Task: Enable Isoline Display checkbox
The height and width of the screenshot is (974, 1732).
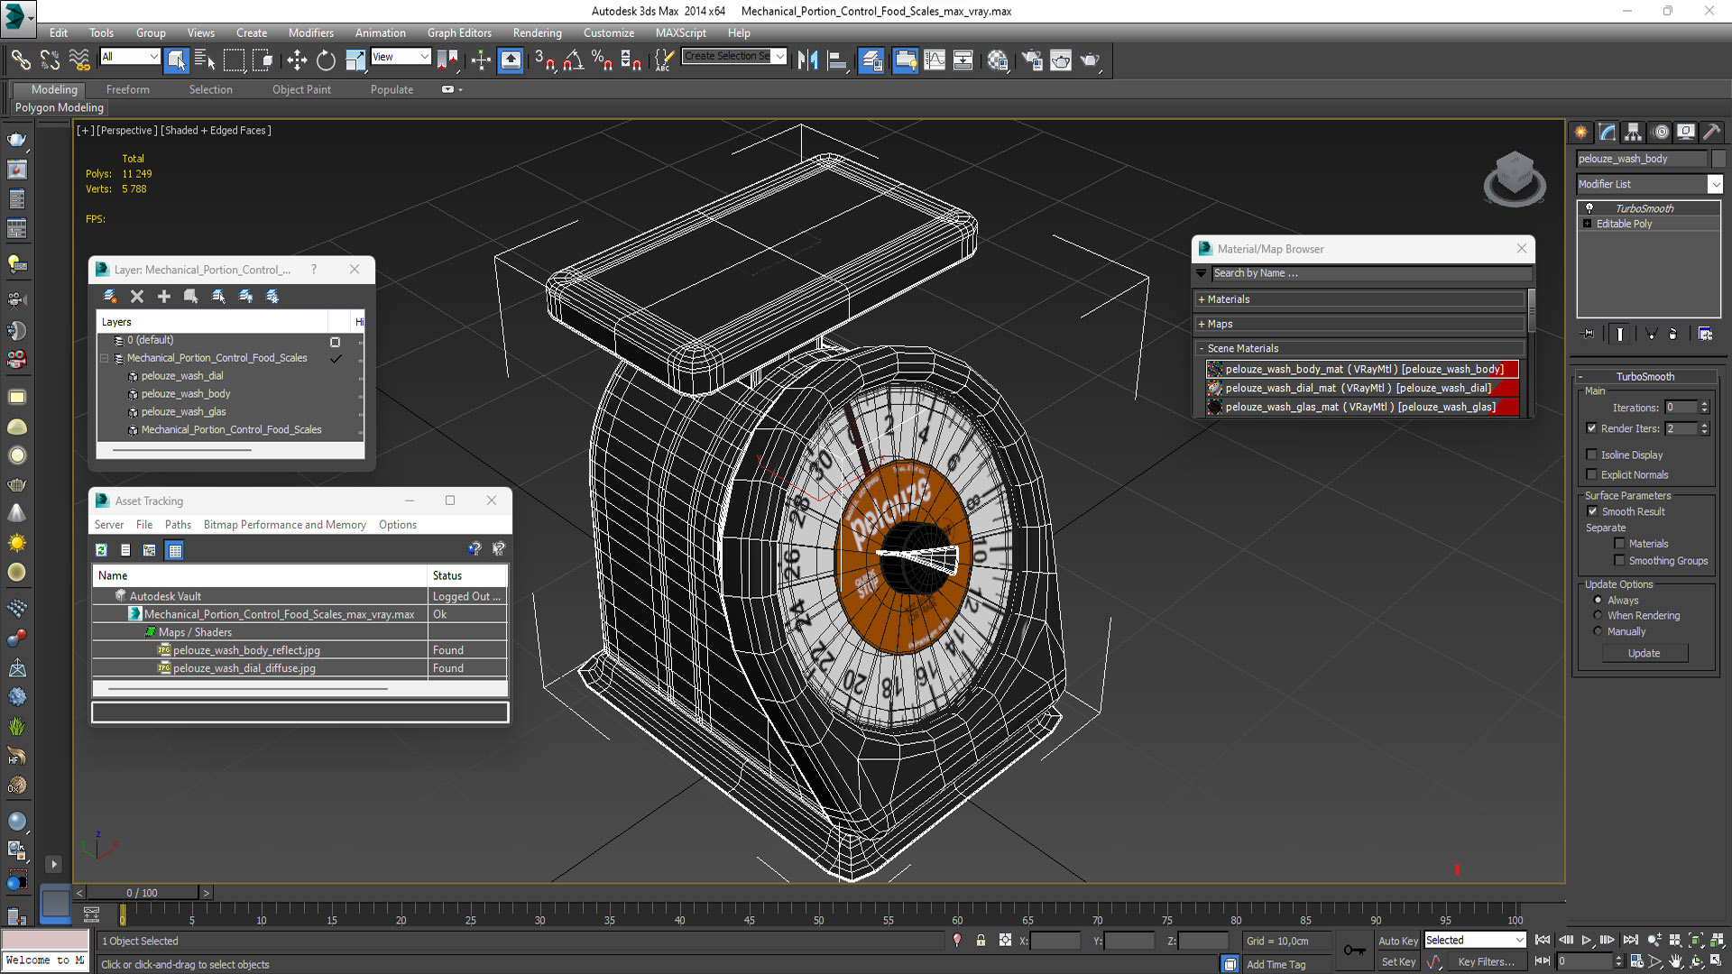Action: coord(1592,455)
